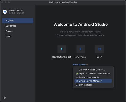Click the minimize window button
Screen dimensions: 126x102
[6, 2]
